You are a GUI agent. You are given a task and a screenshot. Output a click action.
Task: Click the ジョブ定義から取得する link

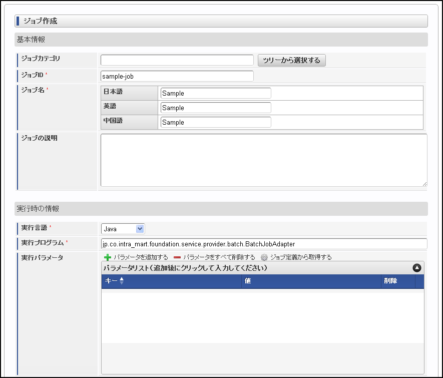click(x=301, y=257)
